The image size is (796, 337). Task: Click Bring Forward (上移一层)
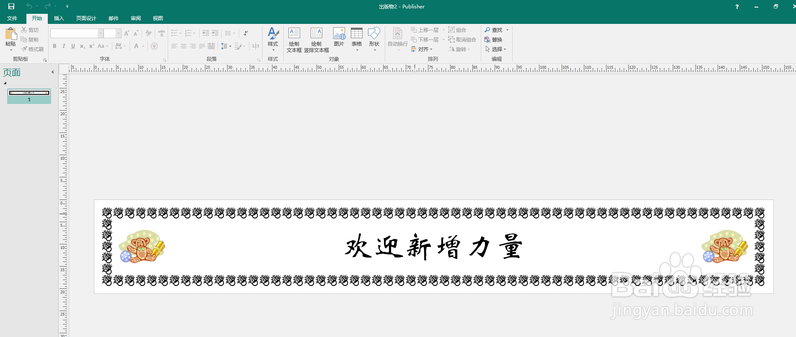pos(425,30)
